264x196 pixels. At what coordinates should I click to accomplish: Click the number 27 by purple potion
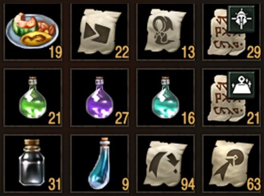point(122,118)
